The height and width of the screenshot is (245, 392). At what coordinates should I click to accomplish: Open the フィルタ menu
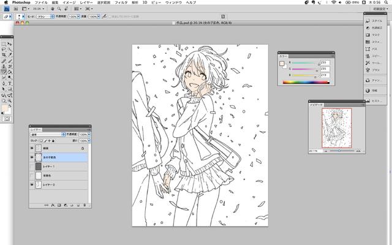121,3
